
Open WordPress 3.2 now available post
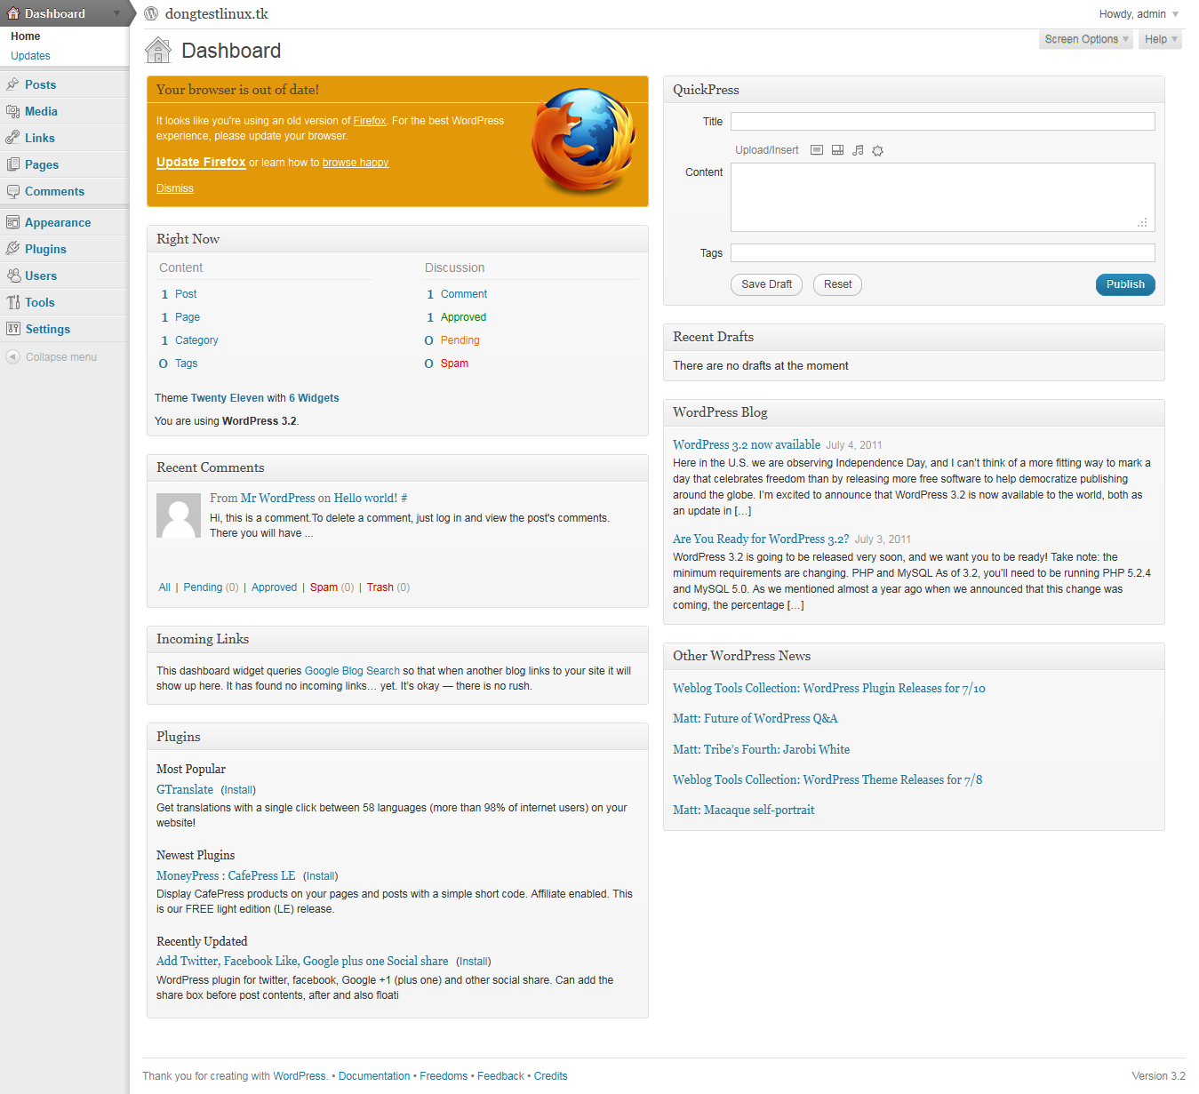pyautogui.click(x=747, y=444)
